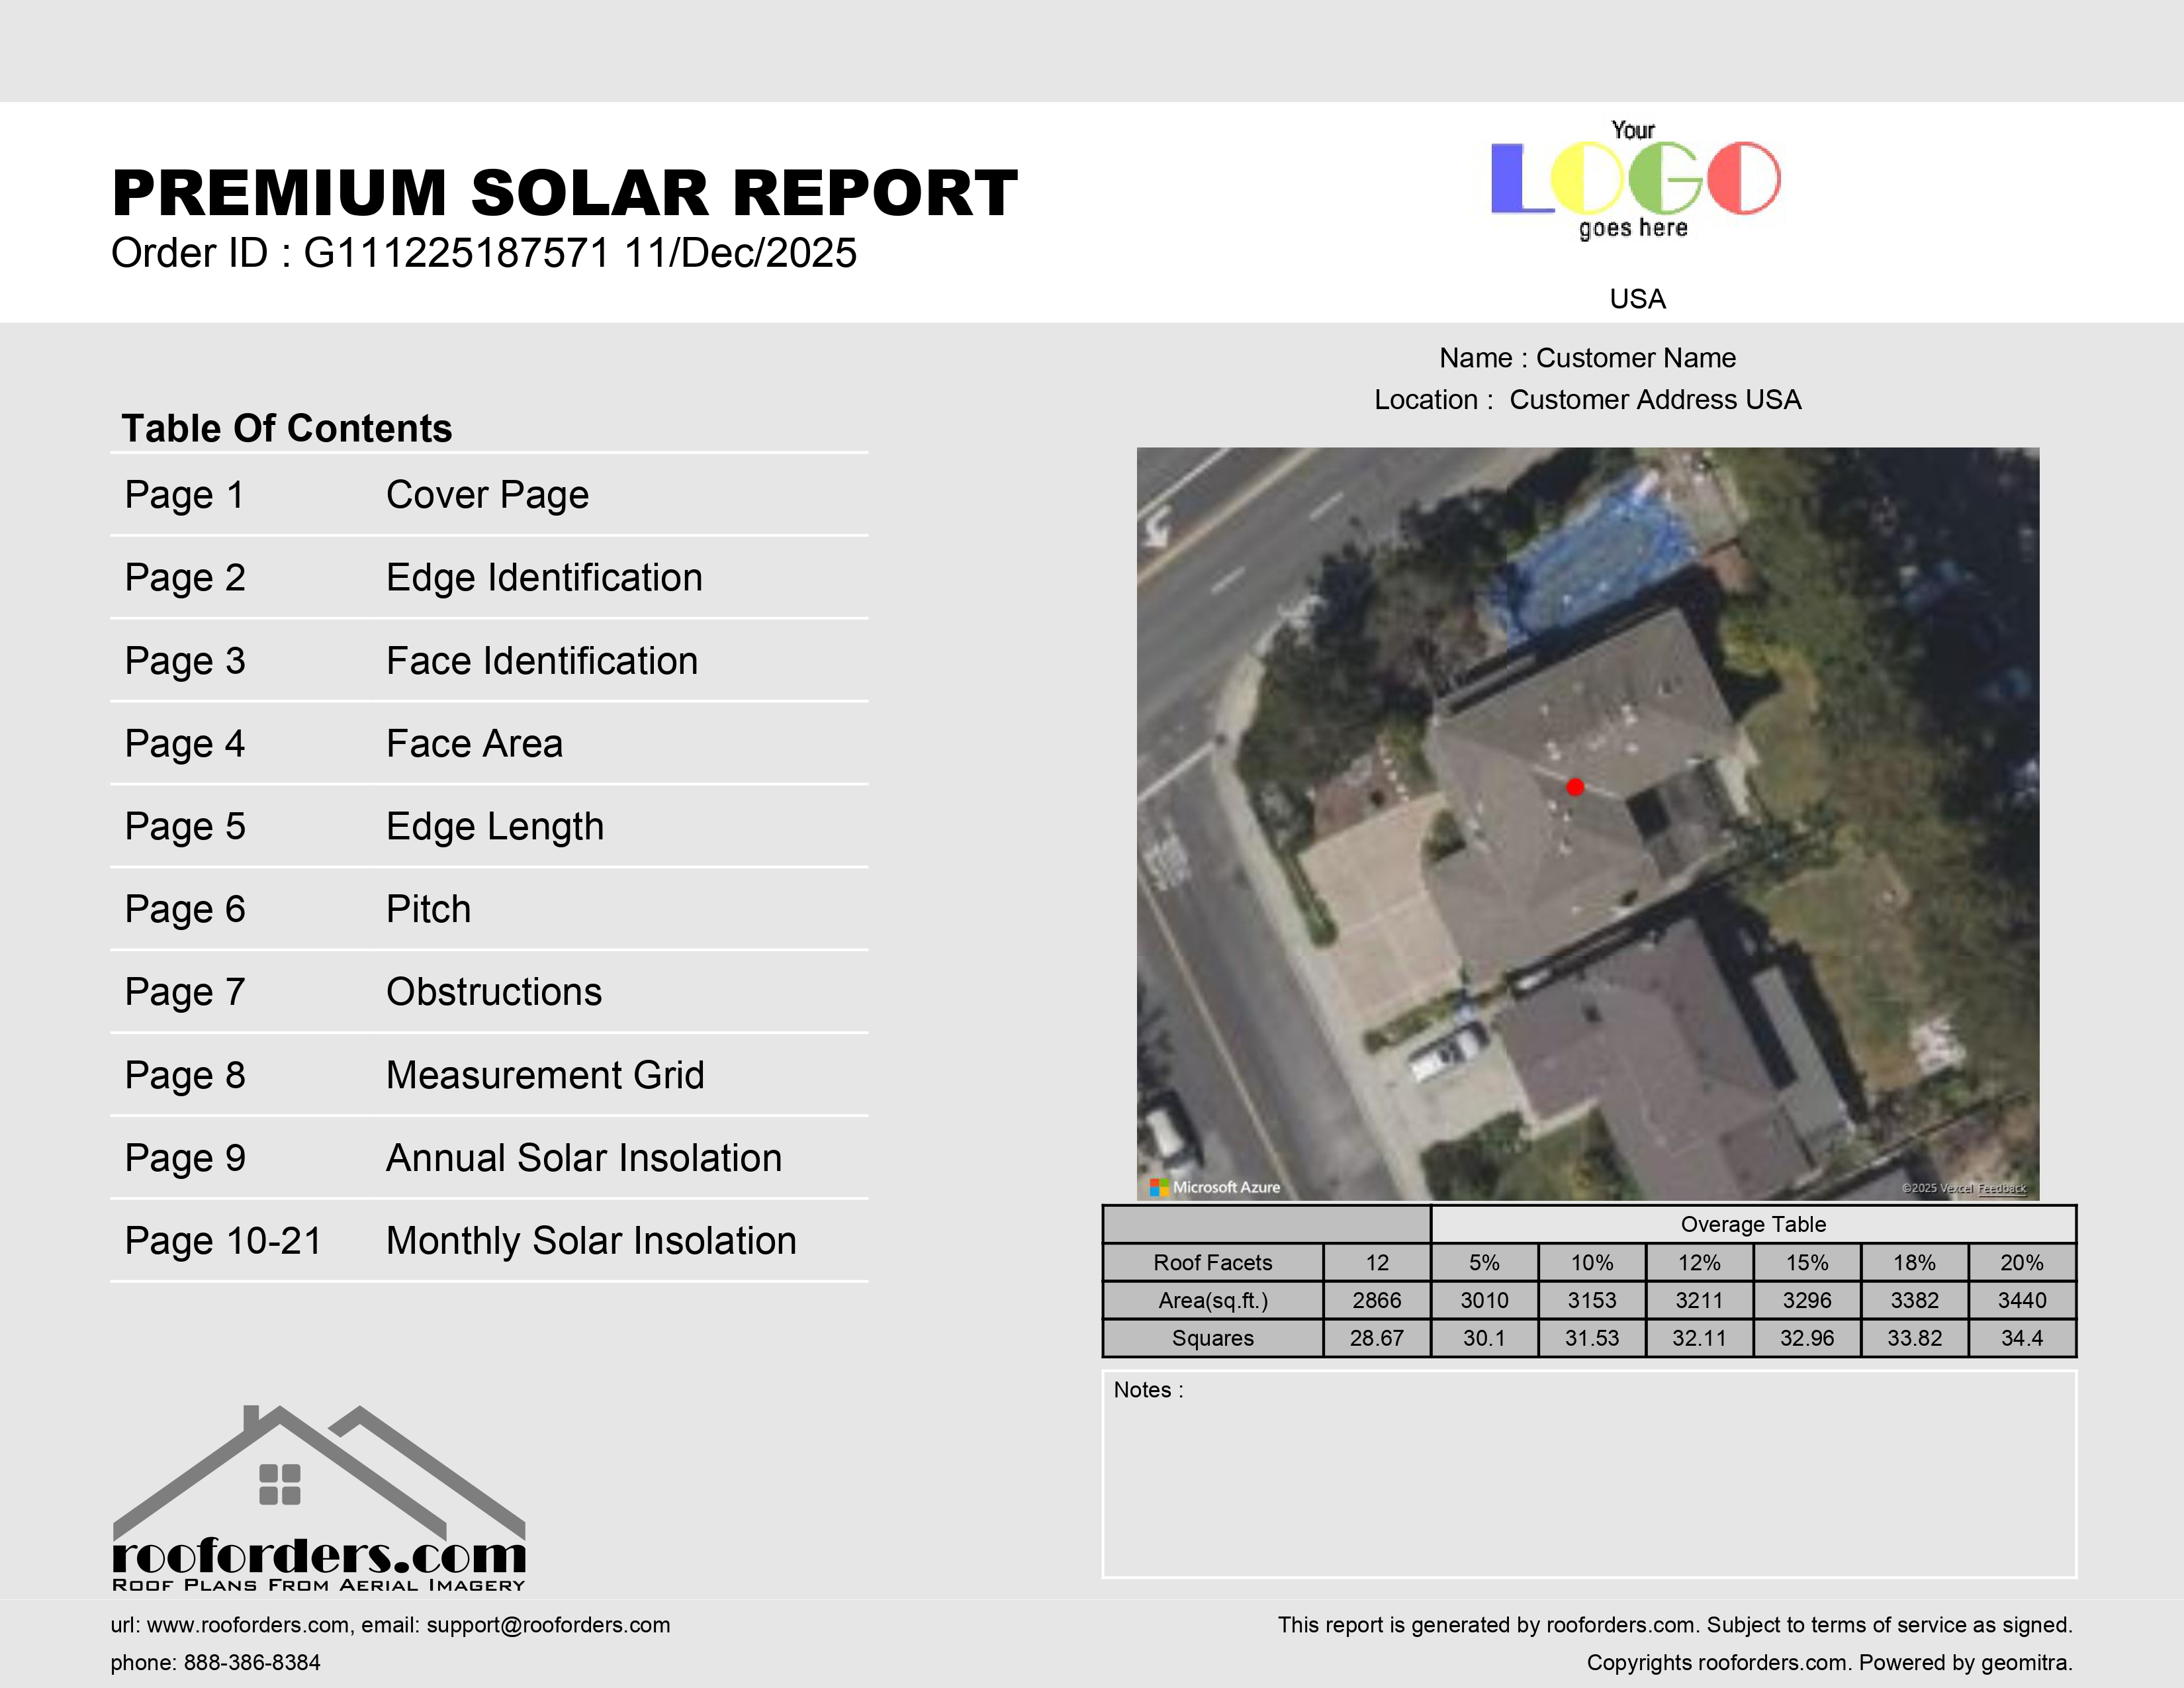Click the red marker on aerial photo

[x=1575, y=787]
